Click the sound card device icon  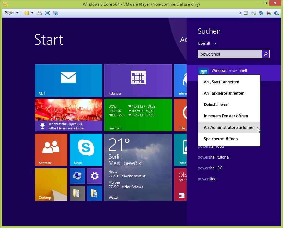[x=276, y=13]
